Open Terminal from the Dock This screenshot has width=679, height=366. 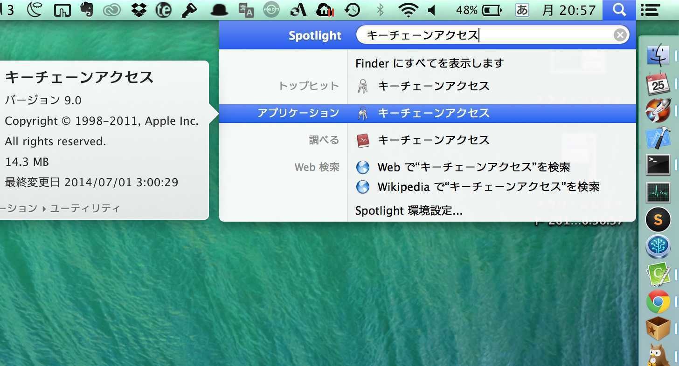pos(658,165)
